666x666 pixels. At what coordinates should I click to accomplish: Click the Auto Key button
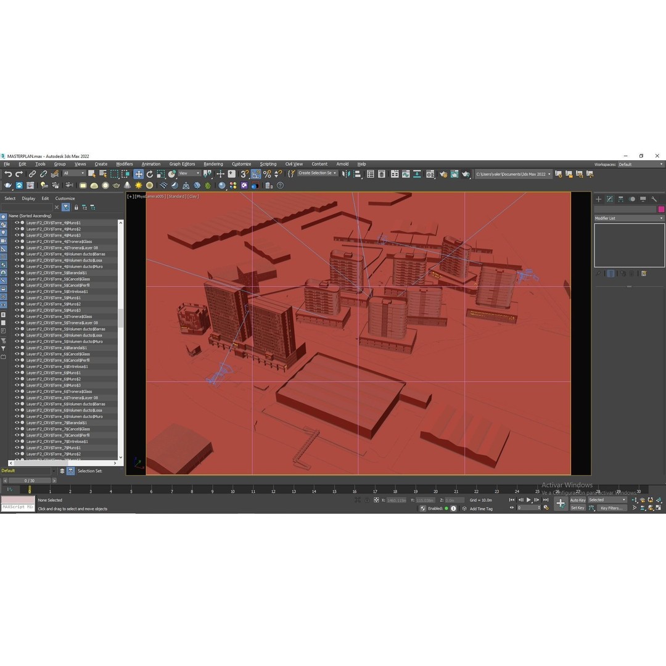(x=578, y=500)
